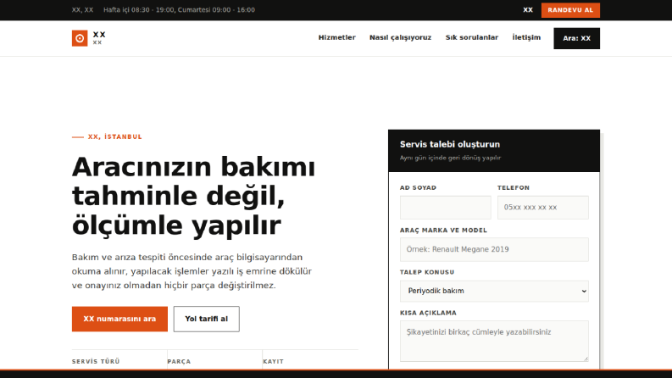Click the "Servis talebi oluşturun" heading
This screenshot has height=378, width=672.
click(450, 144)
